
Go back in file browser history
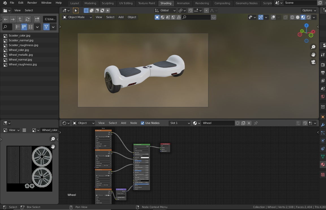tap(6, 19)
